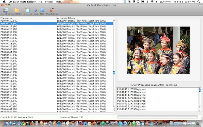
Task: Select file P1040459.JPG in the list
Action: (56, 104)
